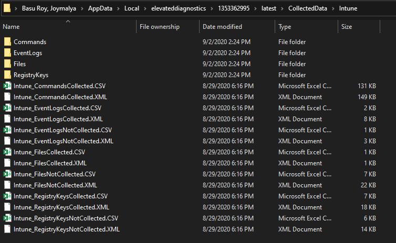Click document icon of Intune_CommandsCollected.XML
Viewport: 396px width, 243px height.
tap(7, 97)
